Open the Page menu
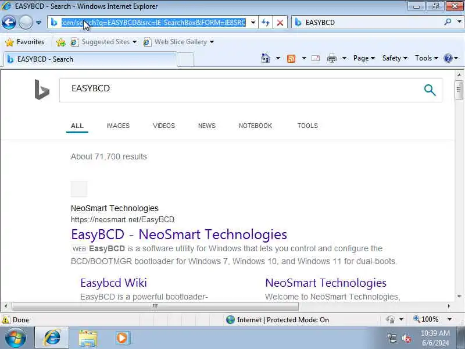This screenshot has width=465, height=349. click(364, 58)
